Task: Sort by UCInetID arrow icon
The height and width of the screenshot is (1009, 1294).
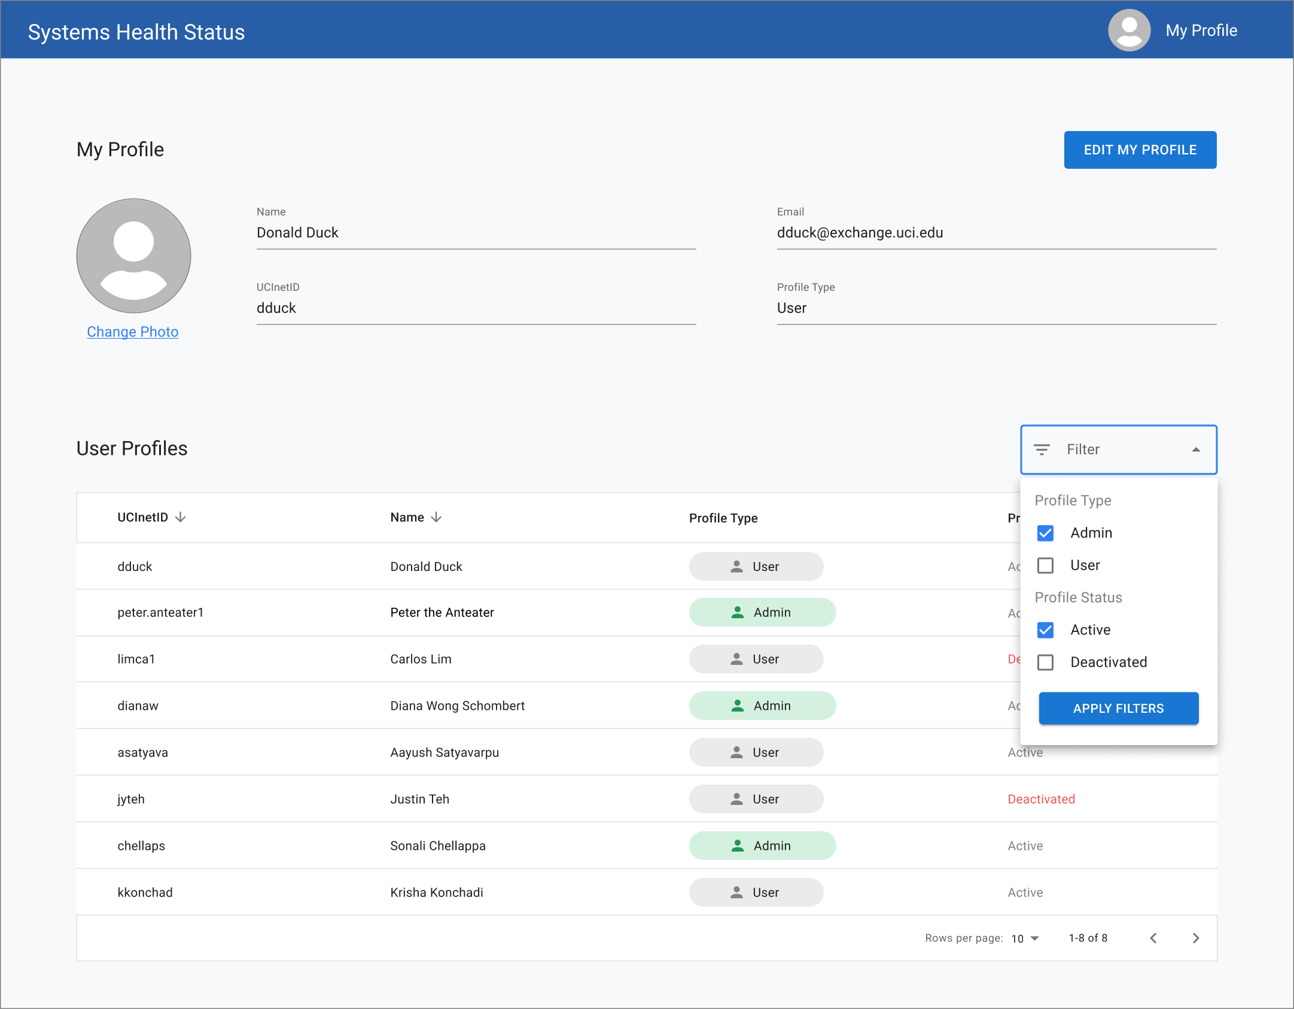Action: coord(181,517)
